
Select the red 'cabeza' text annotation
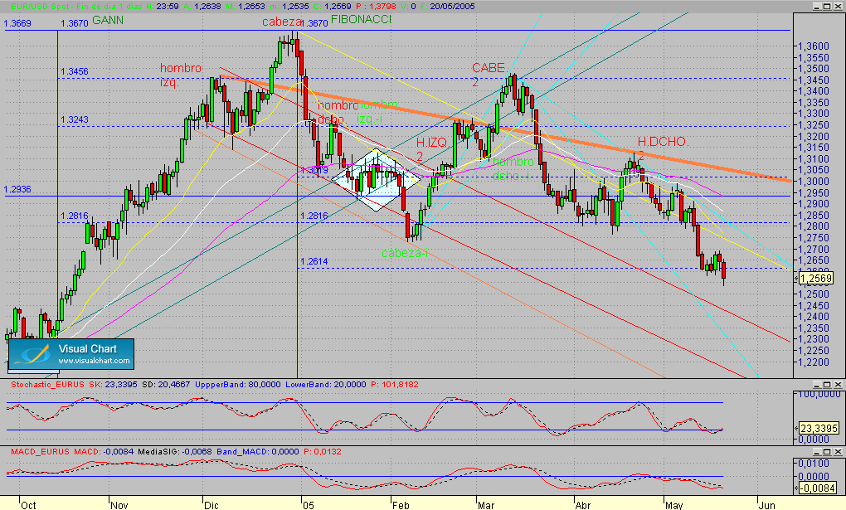coord(282,22)
